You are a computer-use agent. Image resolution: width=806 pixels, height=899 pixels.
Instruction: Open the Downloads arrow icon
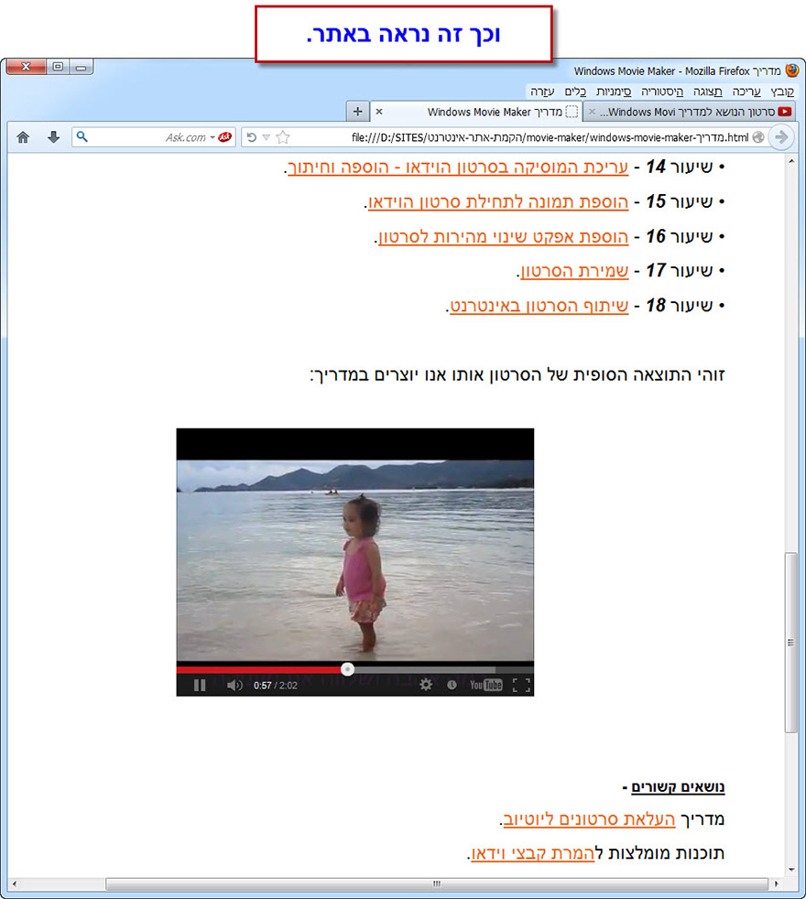[53, 137]
